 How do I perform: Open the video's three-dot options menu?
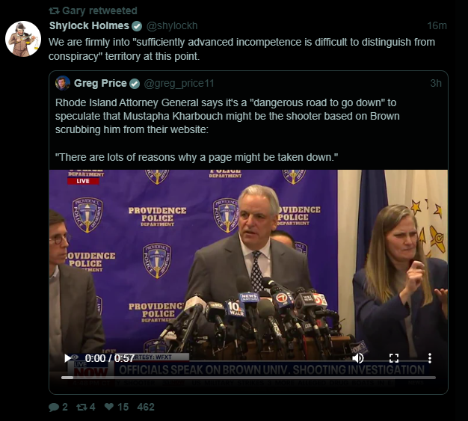429,358
